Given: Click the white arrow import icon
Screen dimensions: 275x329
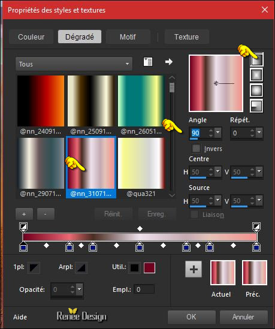Looking at the screenshot, I should tap(169, 62).
